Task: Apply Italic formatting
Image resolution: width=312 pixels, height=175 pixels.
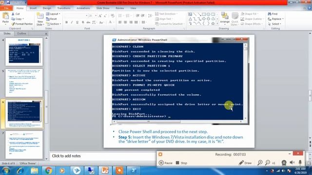Action: click(72, 22)
